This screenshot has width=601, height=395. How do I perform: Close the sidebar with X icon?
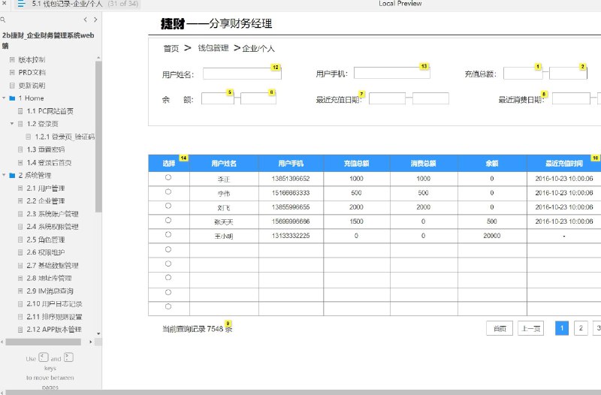[x=5, y=4]
